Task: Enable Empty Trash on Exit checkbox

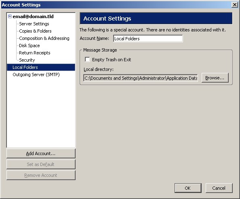Action: pos(87,59)
